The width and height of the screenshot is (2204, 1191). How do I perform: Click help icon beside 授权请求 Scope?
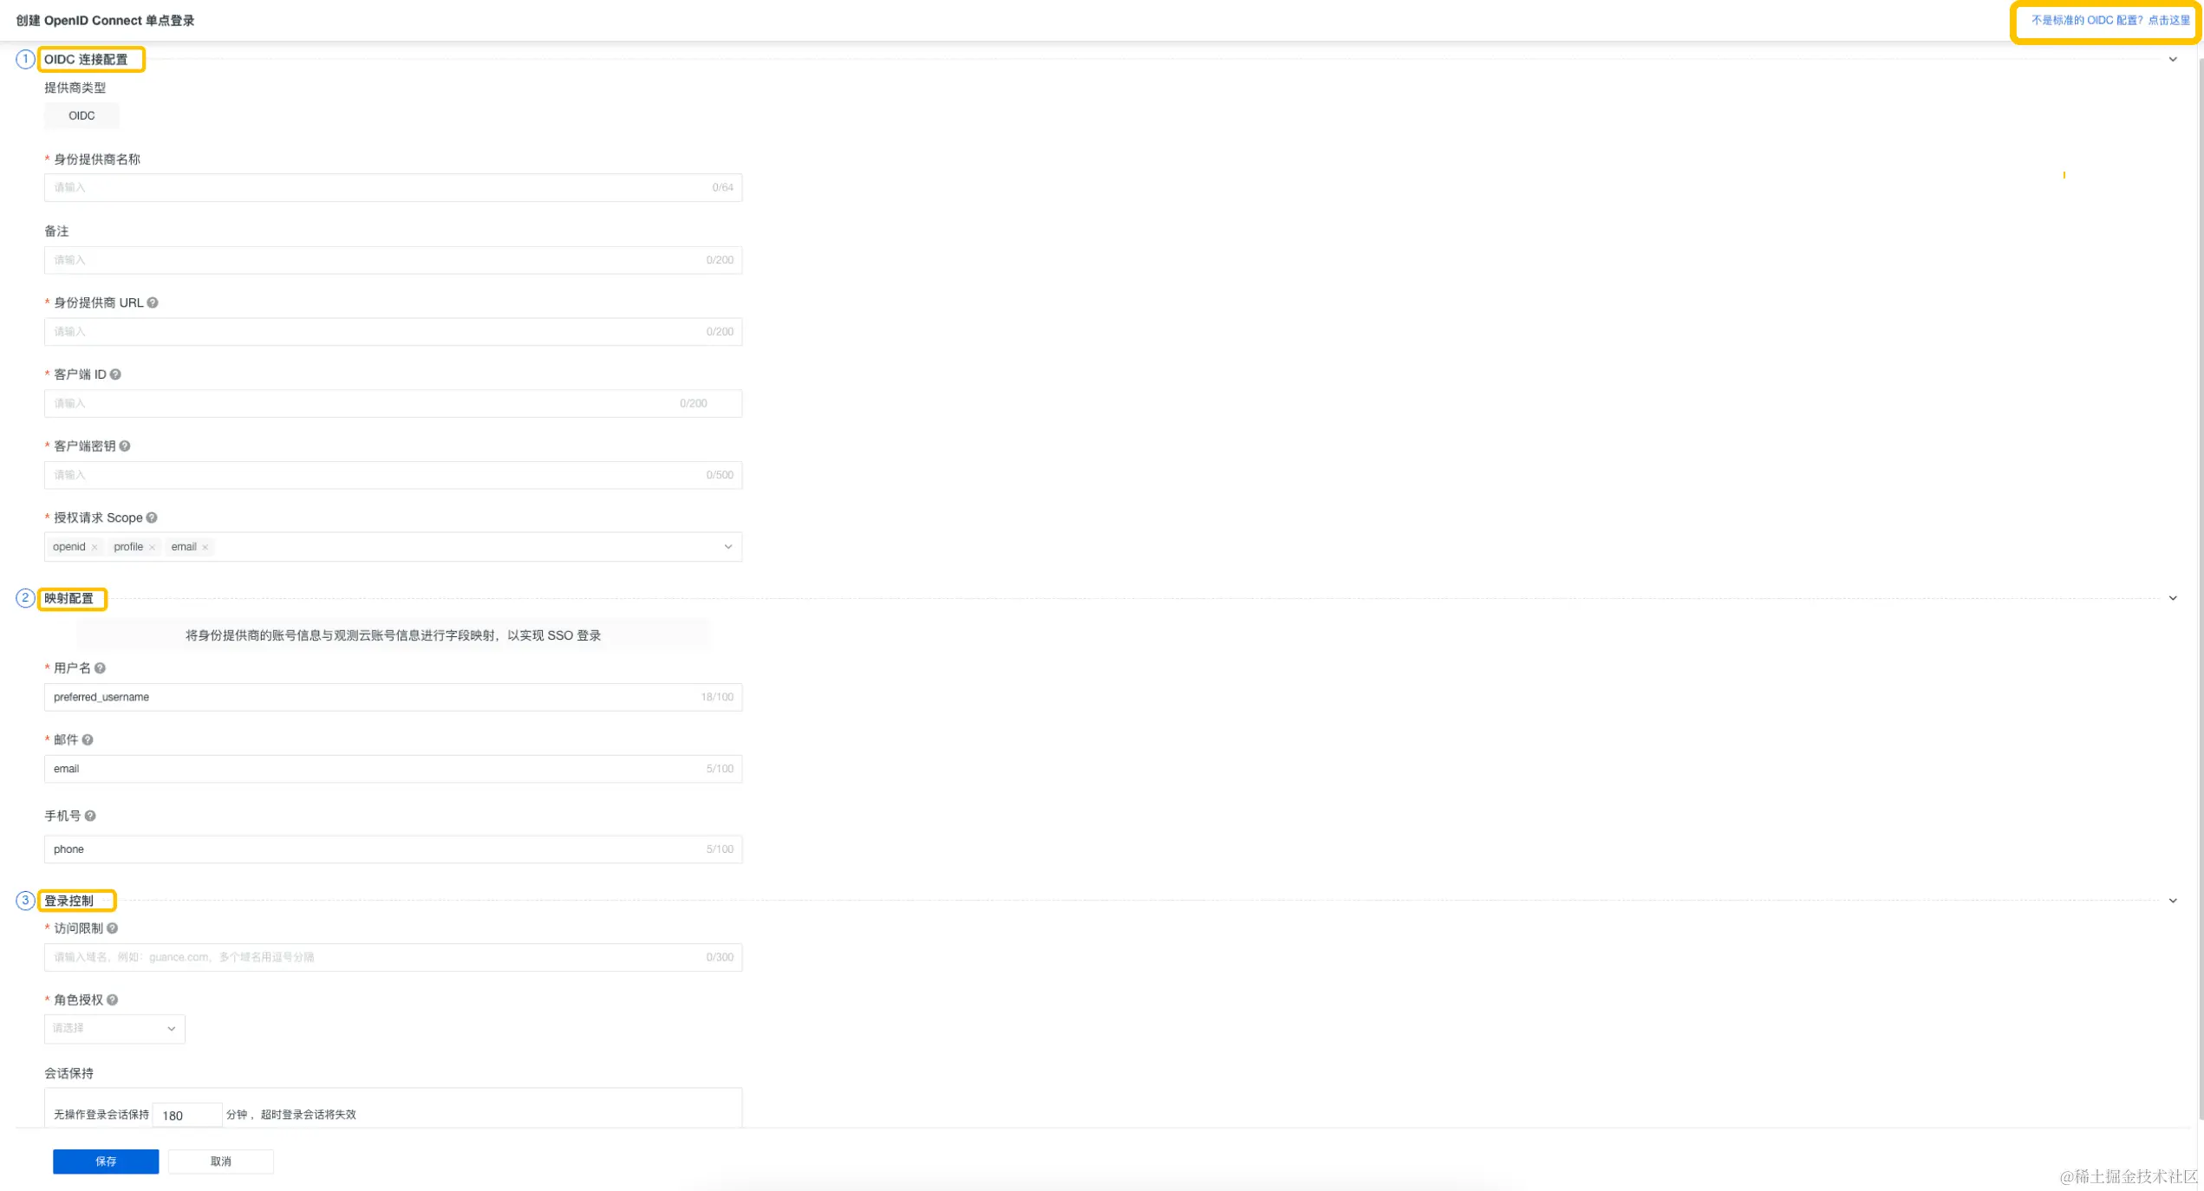[152, 517]
